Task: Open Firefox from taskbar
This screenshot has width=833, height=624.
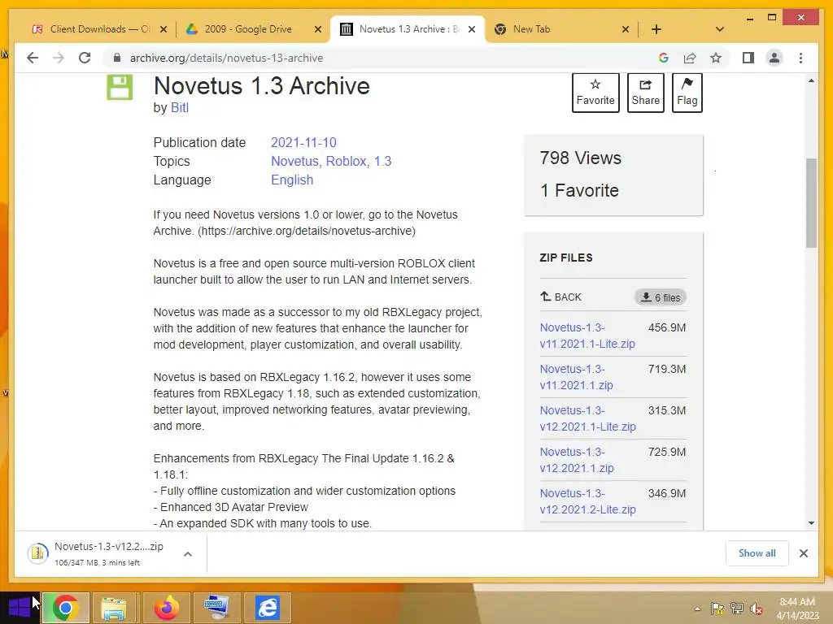Action: [166, 608]
